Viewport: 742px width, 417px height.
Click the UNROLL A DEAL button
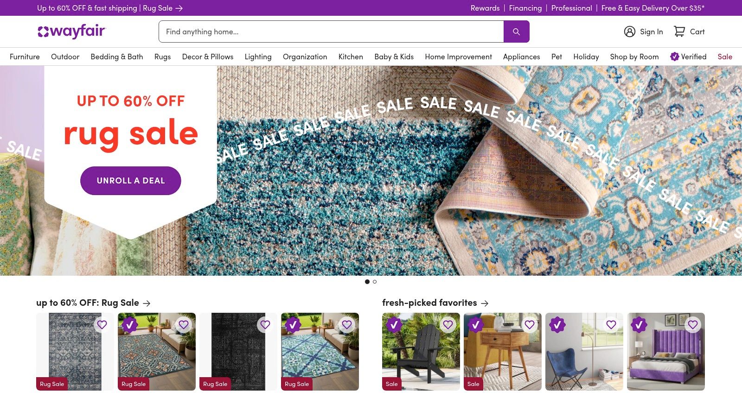tap(130, 181)
